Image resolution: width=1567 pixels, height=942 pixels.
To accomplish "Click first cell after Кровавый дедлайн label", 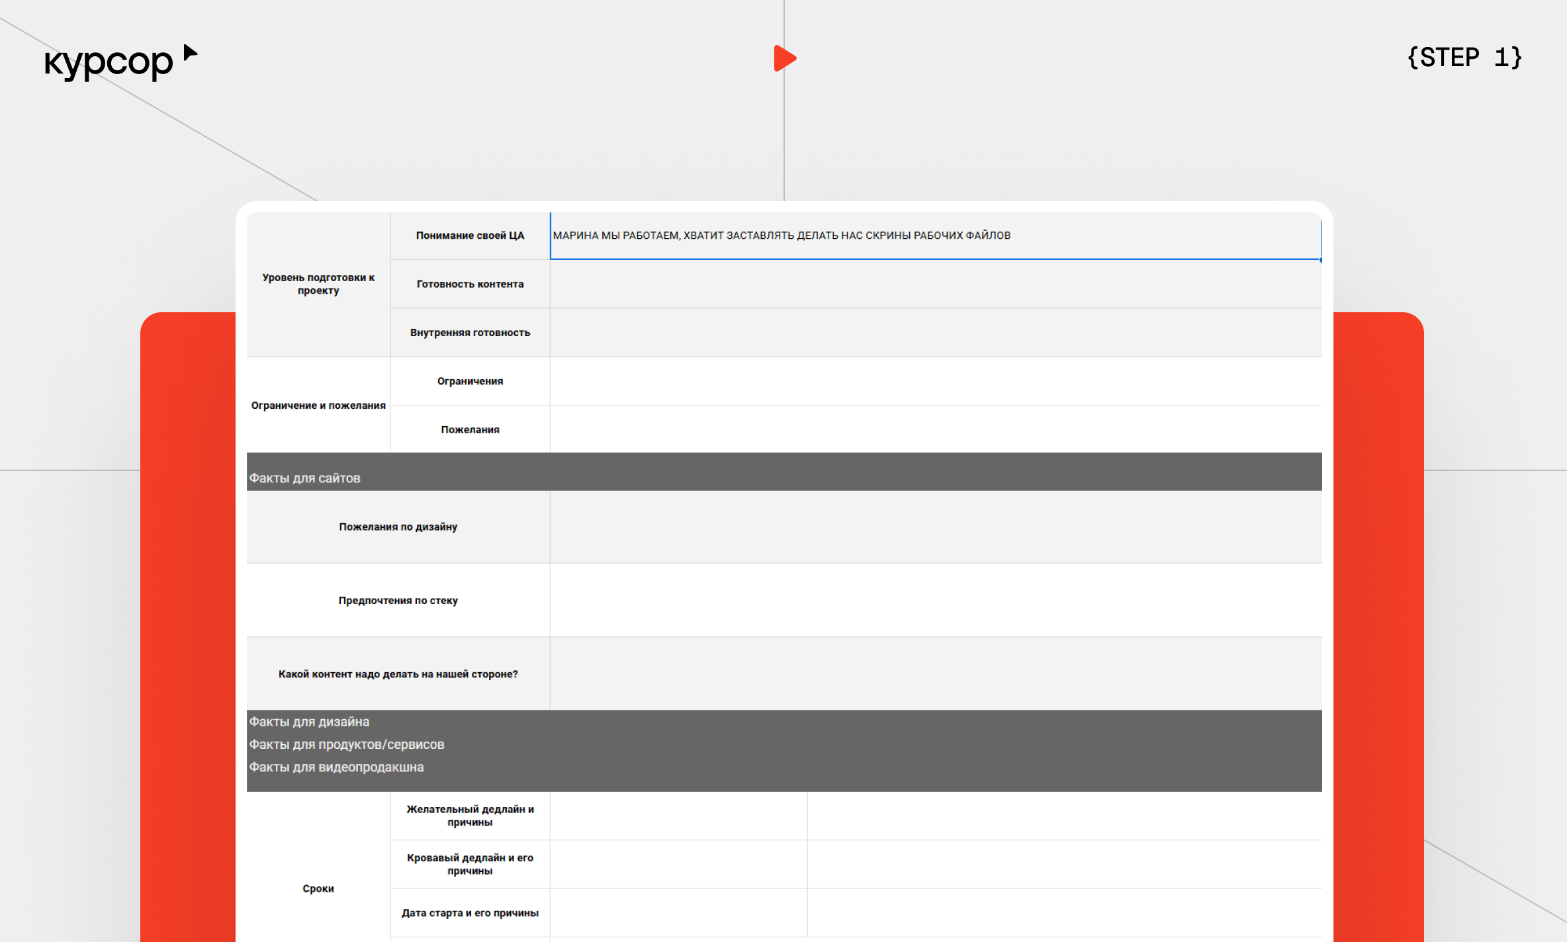I will pos(678,864).
